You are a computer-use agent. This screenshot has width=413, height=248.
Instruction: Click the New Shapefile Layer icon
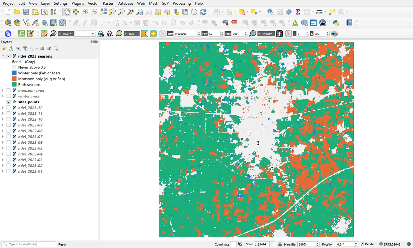26,22
